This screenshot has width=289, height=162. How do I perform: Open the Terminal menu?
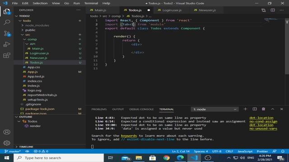[x=91, y=3]
